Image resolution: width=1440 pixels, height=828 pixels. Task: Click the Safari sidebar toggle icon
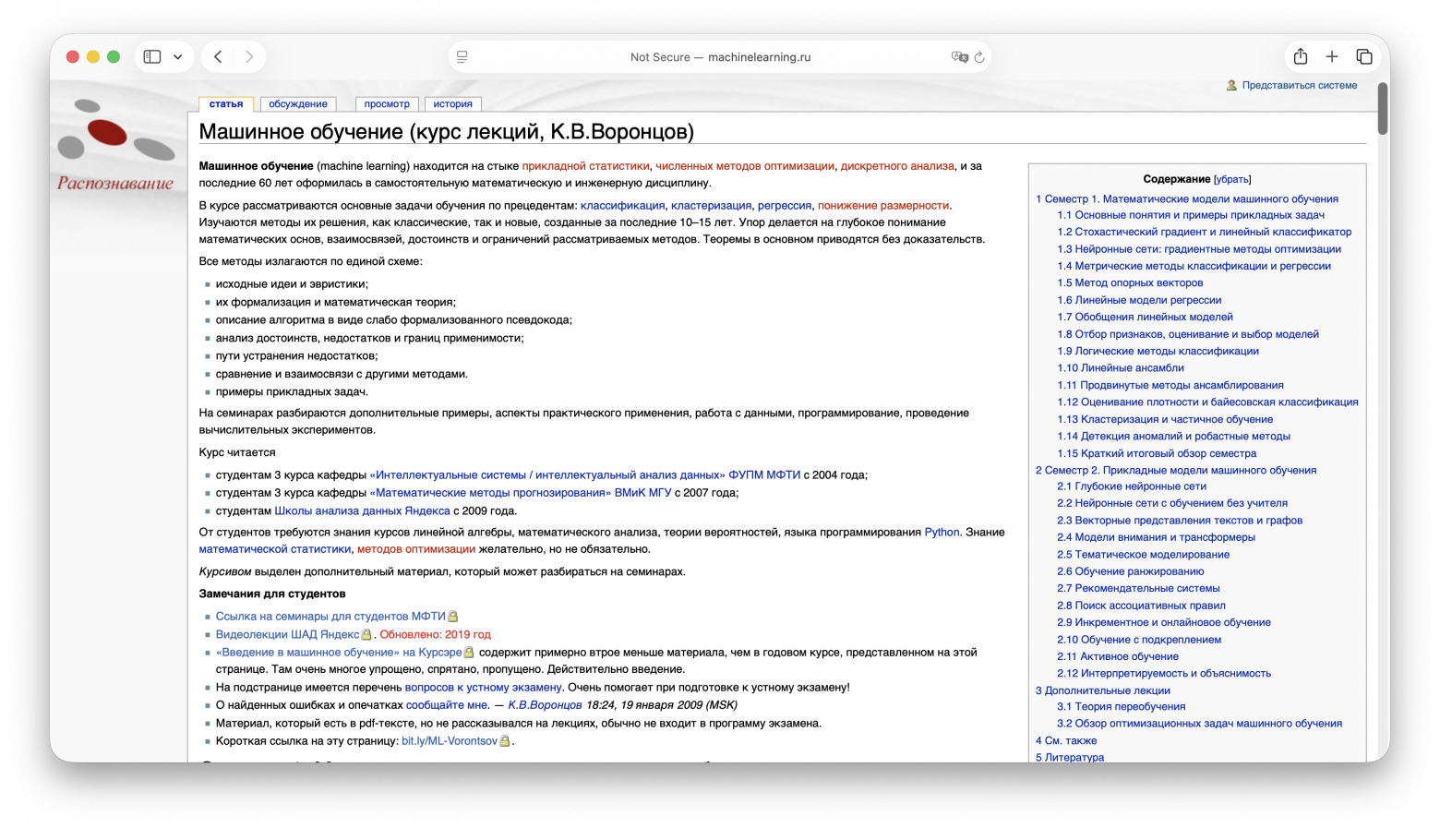tap(152, 57)
